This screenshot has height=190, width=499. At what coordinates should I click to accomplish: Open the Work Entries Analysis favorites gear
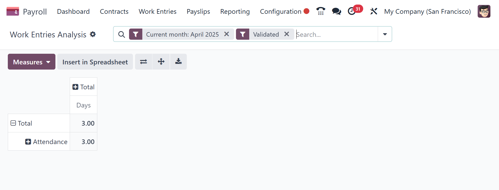(x=93, y=34)
